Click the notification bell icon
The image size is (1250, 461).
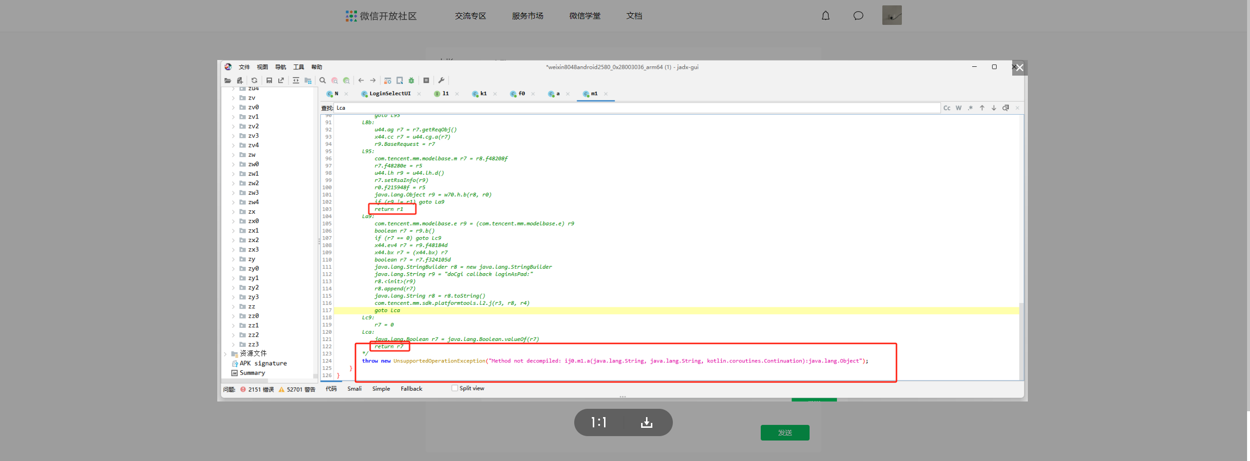[x=826, y=16]
